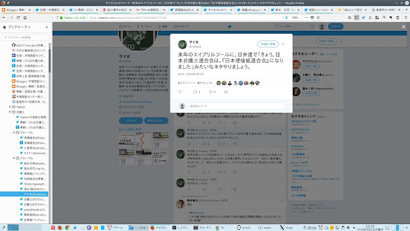Click the Twitter search box in header
The image size is (410, 231).
pos(295,26)
